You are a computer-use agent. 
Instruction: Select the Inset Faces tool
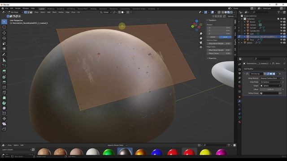[x=4, y=77]
